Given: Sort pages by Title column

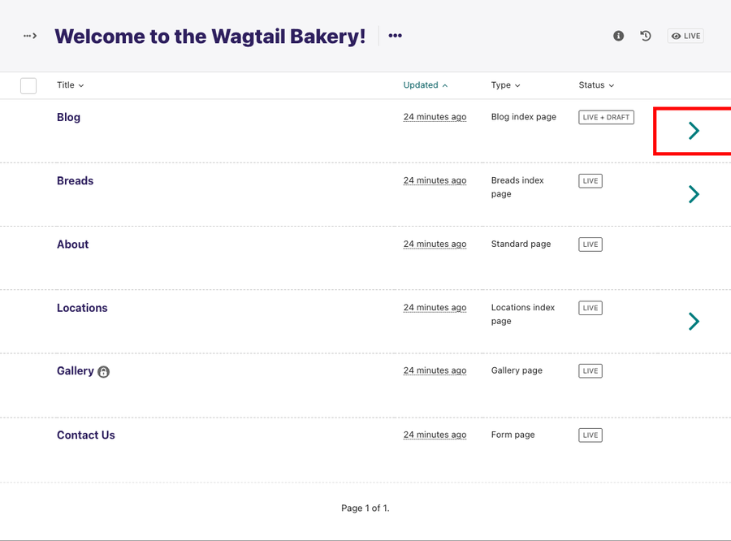Looking at the screenshot, I should (x=70, y=85).
